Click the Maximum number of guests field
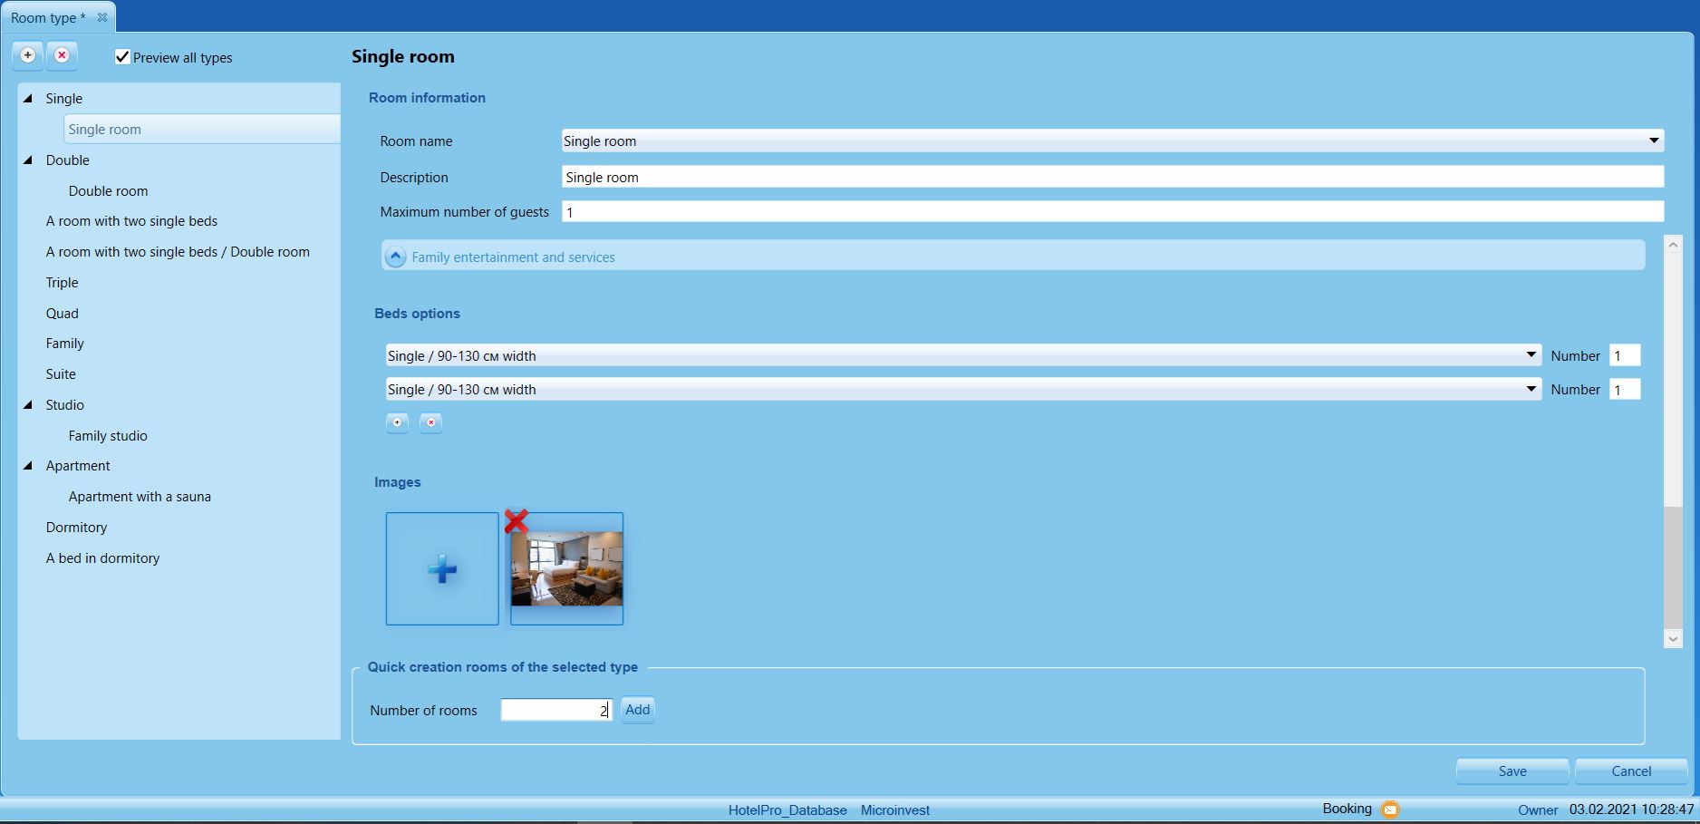Screen dimensions: 1700x824 pos(1113,211)
